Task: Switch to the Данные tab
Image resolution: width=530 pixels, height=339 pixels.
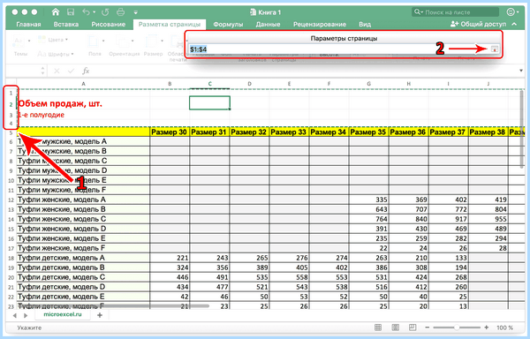Action: [x=268, y=25]
